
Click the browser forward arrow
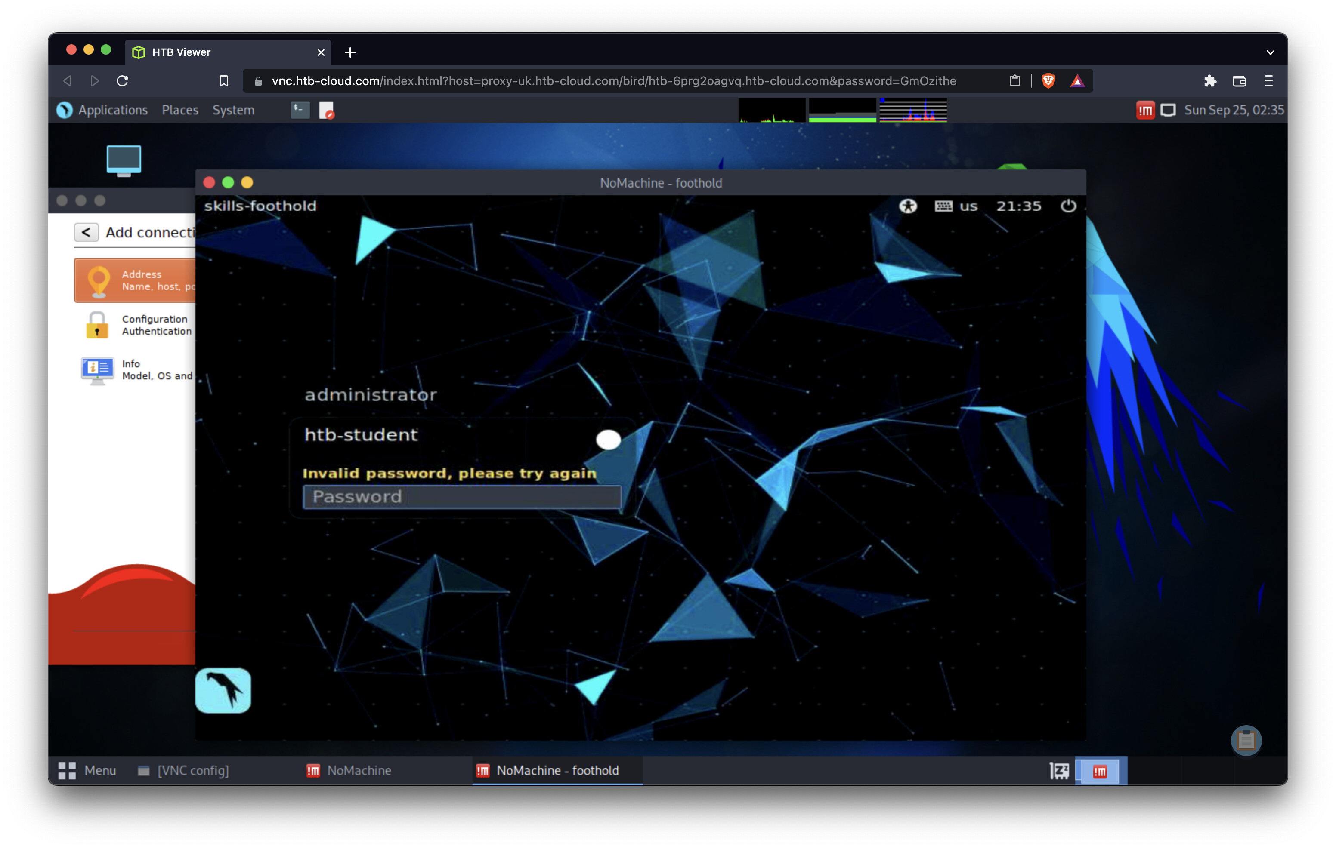click(94, 81)
